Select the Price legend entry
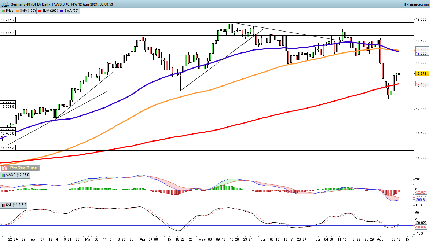The width and height of the screenshot is (430, 242). click(x=8, y=11)
